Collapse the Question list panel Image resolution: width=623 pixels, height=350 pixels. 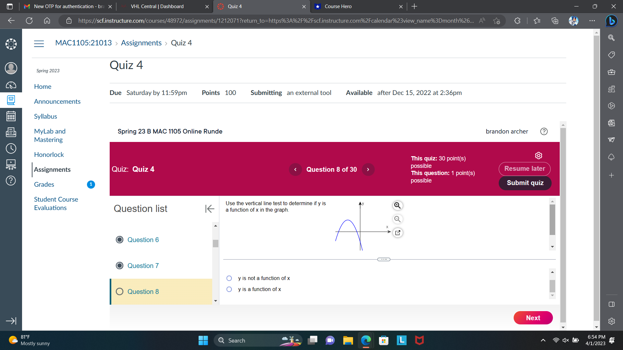point(210,209)
